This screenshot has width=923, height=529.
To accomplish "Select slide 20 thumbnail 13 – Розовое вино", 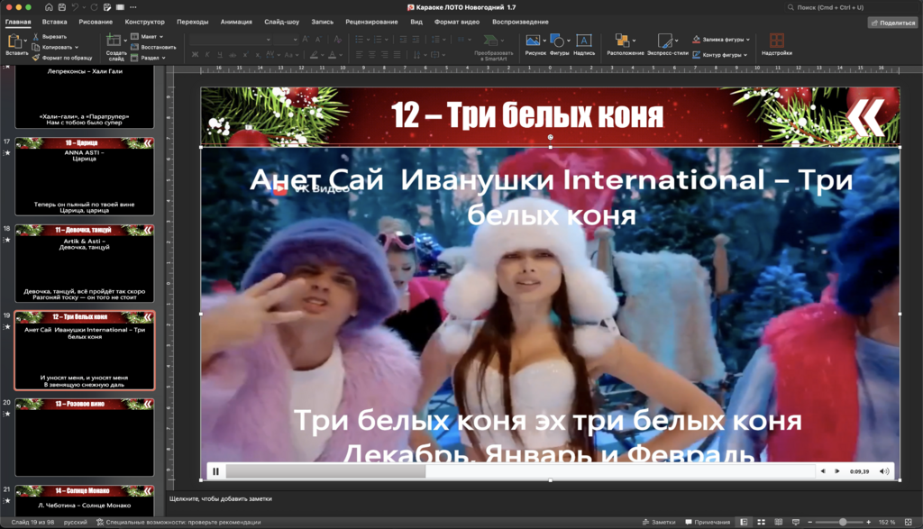I will click(x=84, y=437).
